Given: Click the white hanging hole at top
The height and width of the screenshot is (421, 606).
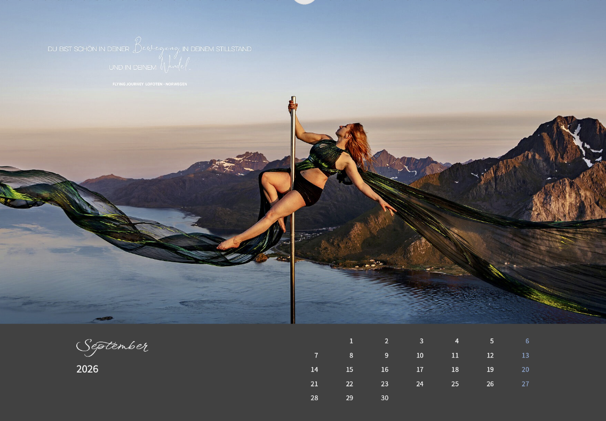Looking at the screenshot, I should coord(305,1).
